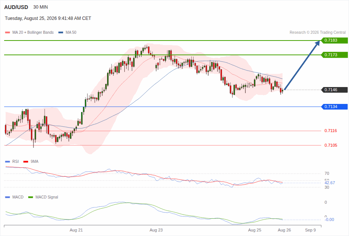Click the chart date and time text
This screenshot has height=236, width=349.
click(48, 18)
